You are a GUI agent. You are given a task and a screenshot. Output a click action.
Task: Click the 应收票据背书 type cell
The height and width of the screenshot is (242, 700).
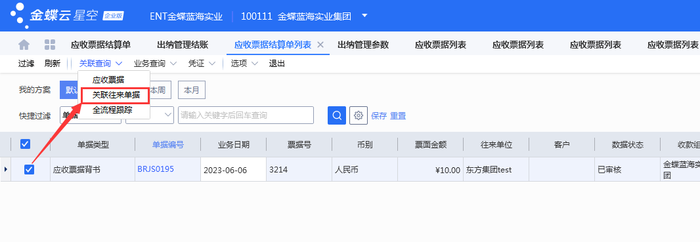point(93,169)
